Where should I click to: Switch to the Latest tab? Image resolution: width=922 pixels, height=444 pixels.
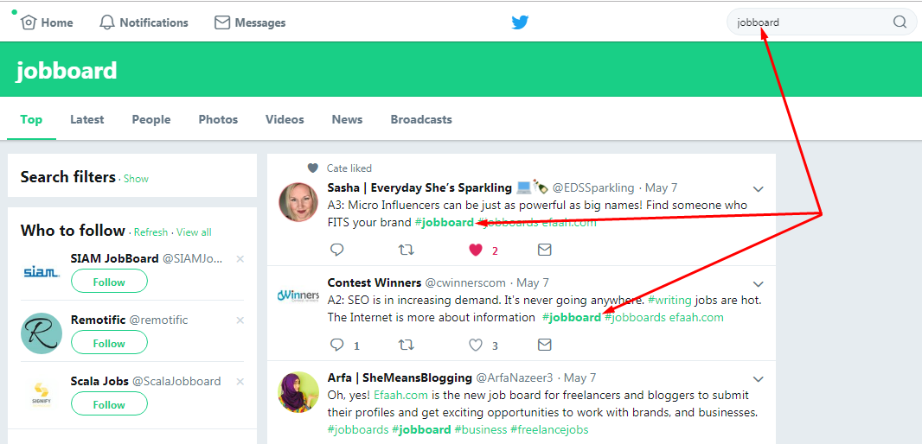(87, 119)
